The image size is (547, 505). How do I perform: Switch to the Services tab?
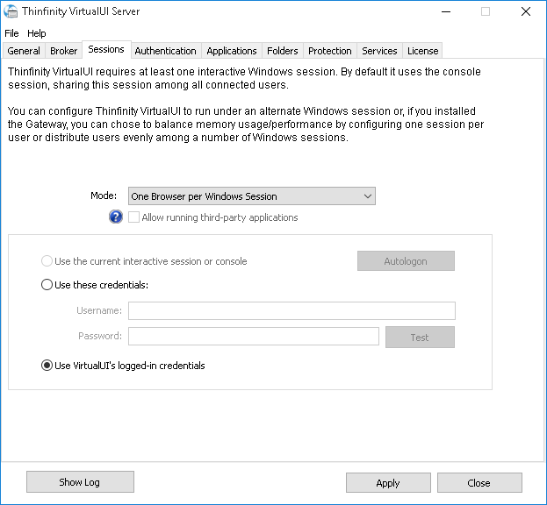(x=379, y=51)
